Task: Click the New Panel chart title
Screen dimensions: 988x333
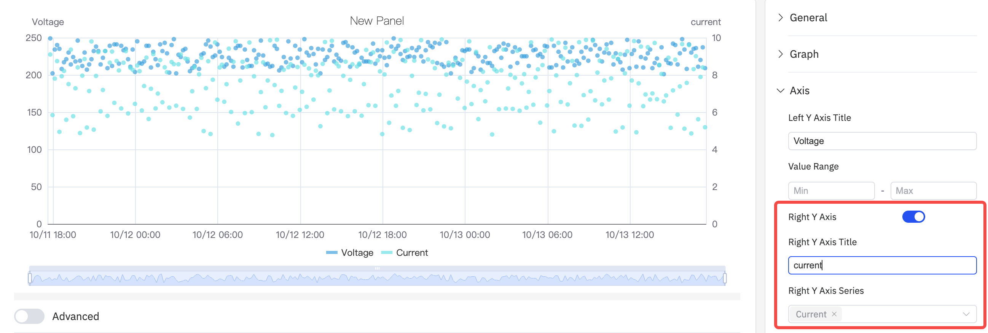Action: click(377, 21)
